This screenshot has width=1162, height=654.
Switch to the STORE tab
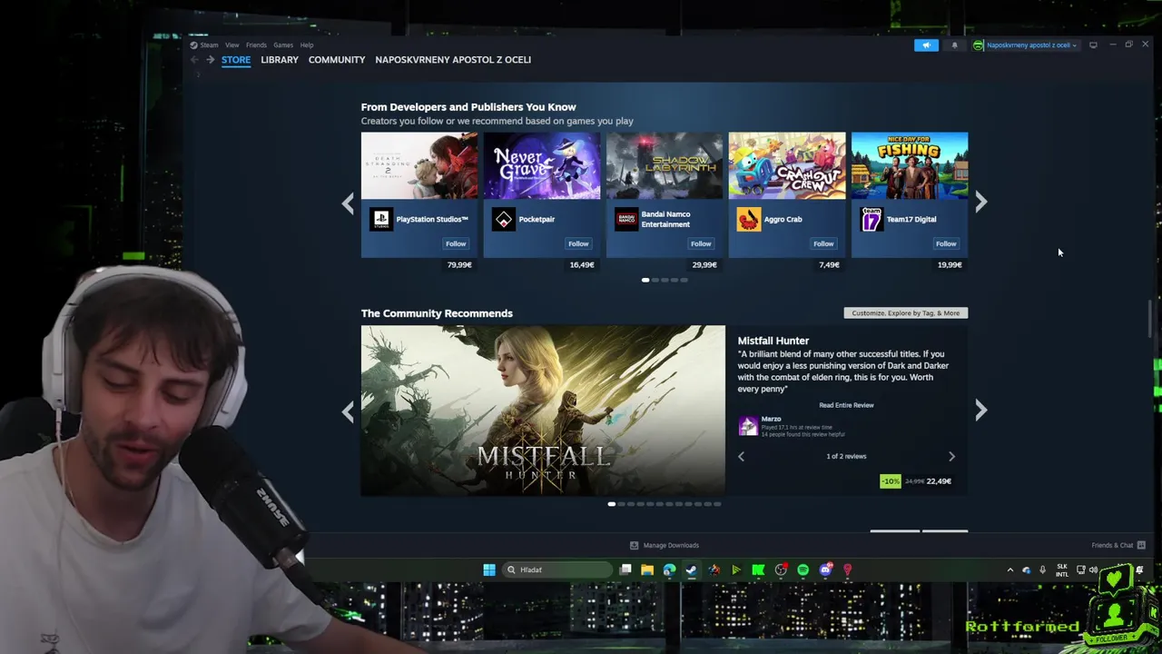236,60
